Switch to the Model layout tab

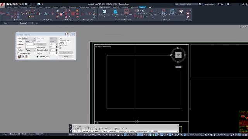[x=5, y=134]
